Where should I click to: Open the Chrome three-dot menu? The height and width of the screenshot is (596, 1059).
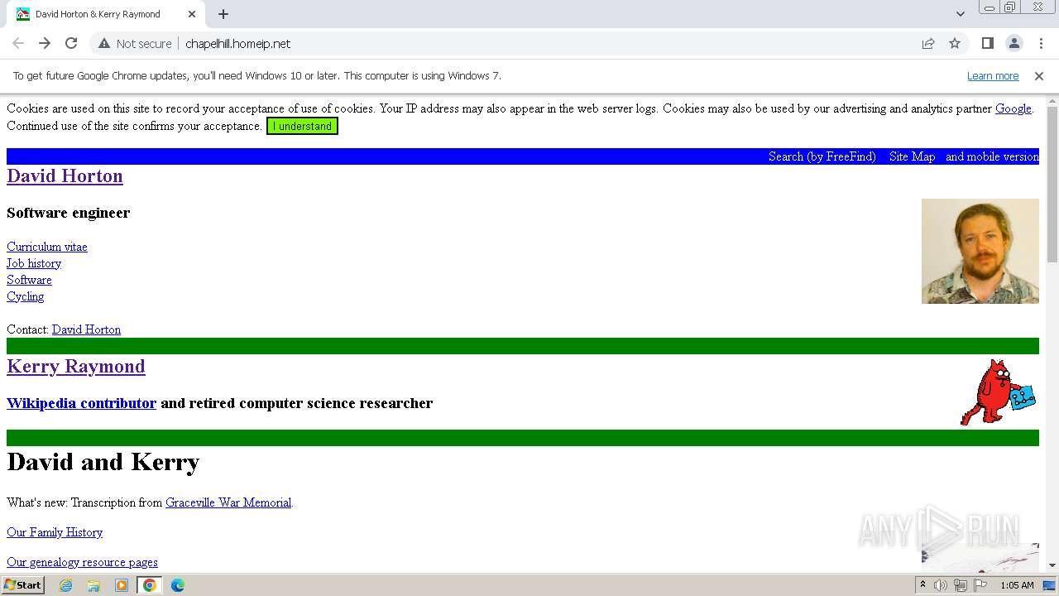tap(1041, 44)
